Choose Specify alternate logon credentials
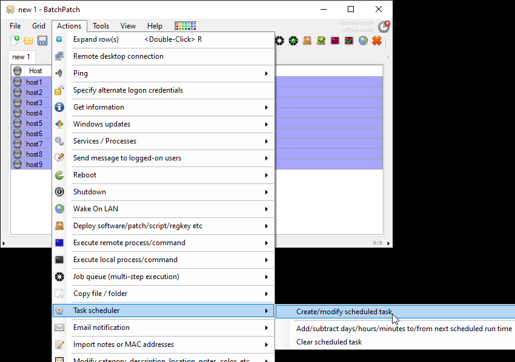The width and height of the screenshot is (515, 362). tap(163, 90)
